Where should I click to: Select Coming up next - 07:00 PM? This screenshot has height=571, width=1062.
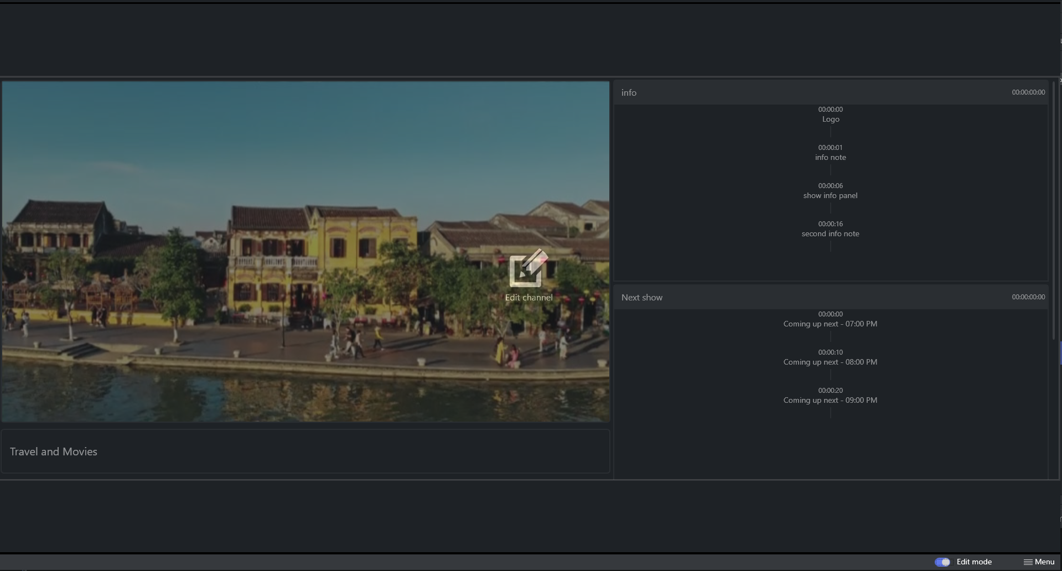830,324
